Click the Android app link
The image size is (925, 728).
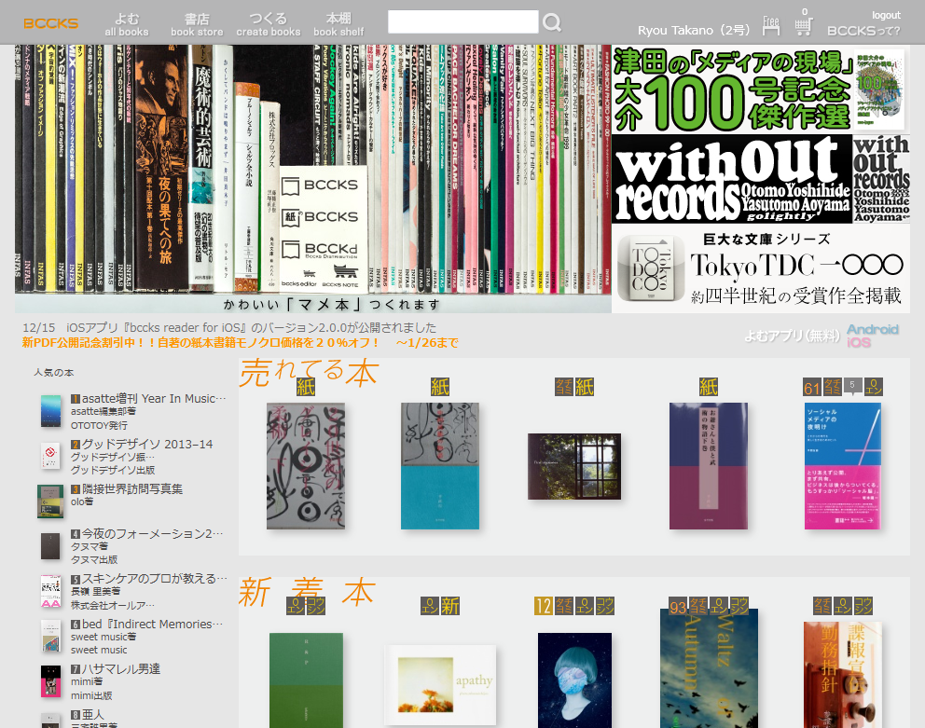873,329
